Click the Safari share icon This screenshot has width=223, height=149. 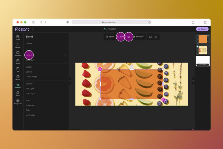[193, 22]
